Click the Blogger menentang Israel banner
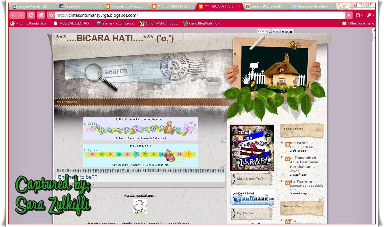384x227 pixels. 252,147
